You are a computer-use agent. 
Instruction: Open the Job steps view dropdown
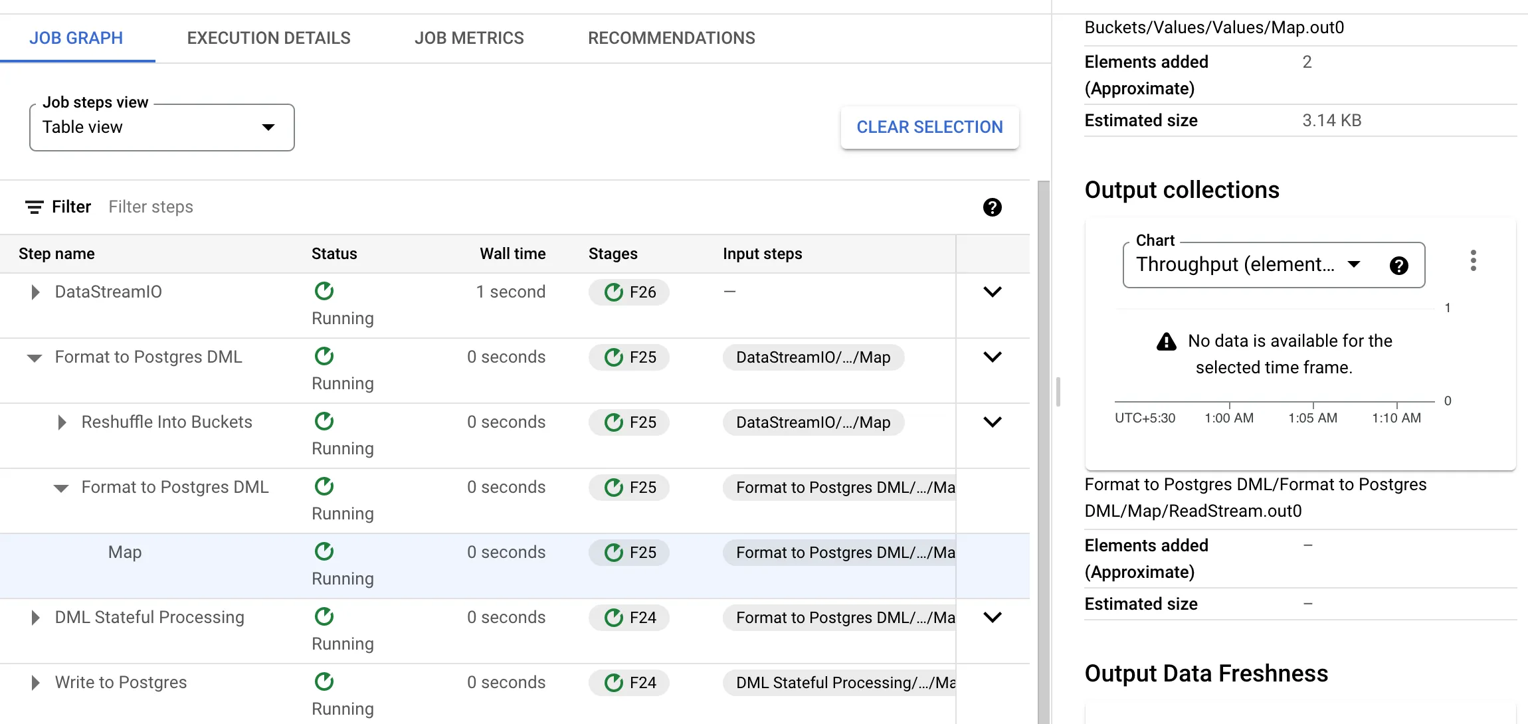pyautogui.click(x=161, y=128)
